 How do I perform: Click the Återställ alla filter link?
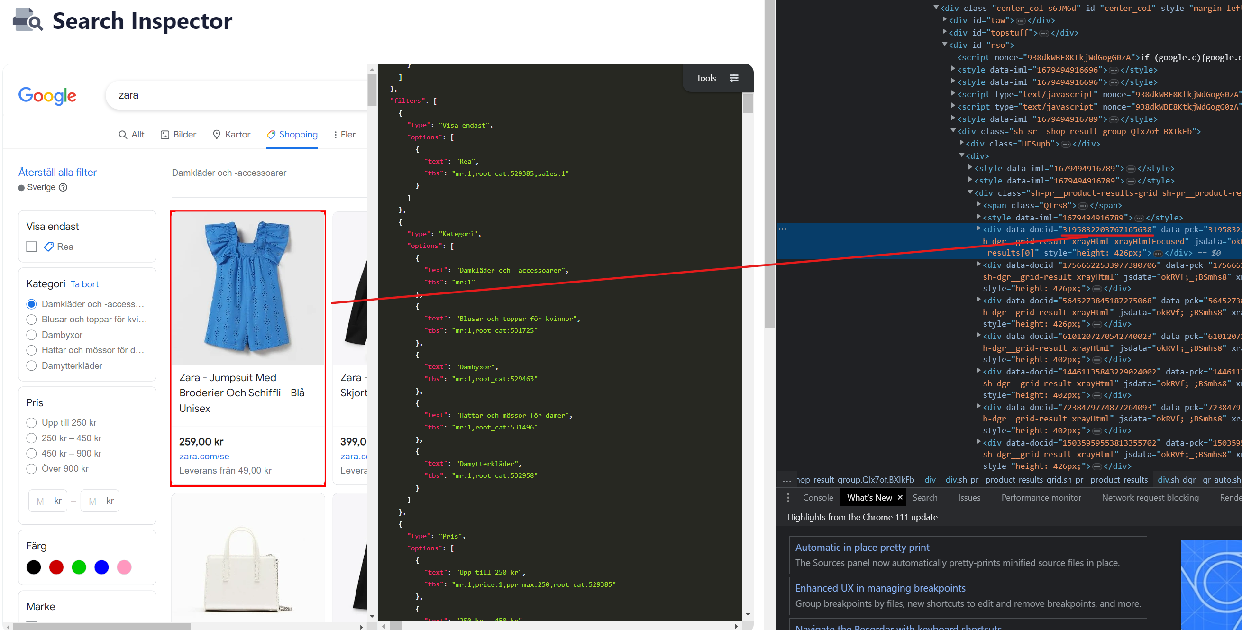point(57,172)
